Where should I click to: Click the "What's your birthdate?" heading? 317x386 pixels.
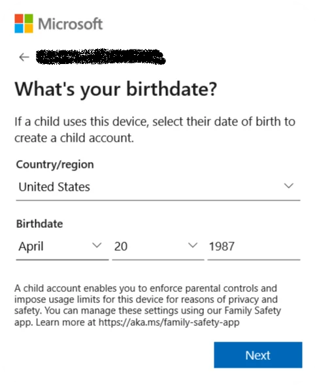(116, 89)
